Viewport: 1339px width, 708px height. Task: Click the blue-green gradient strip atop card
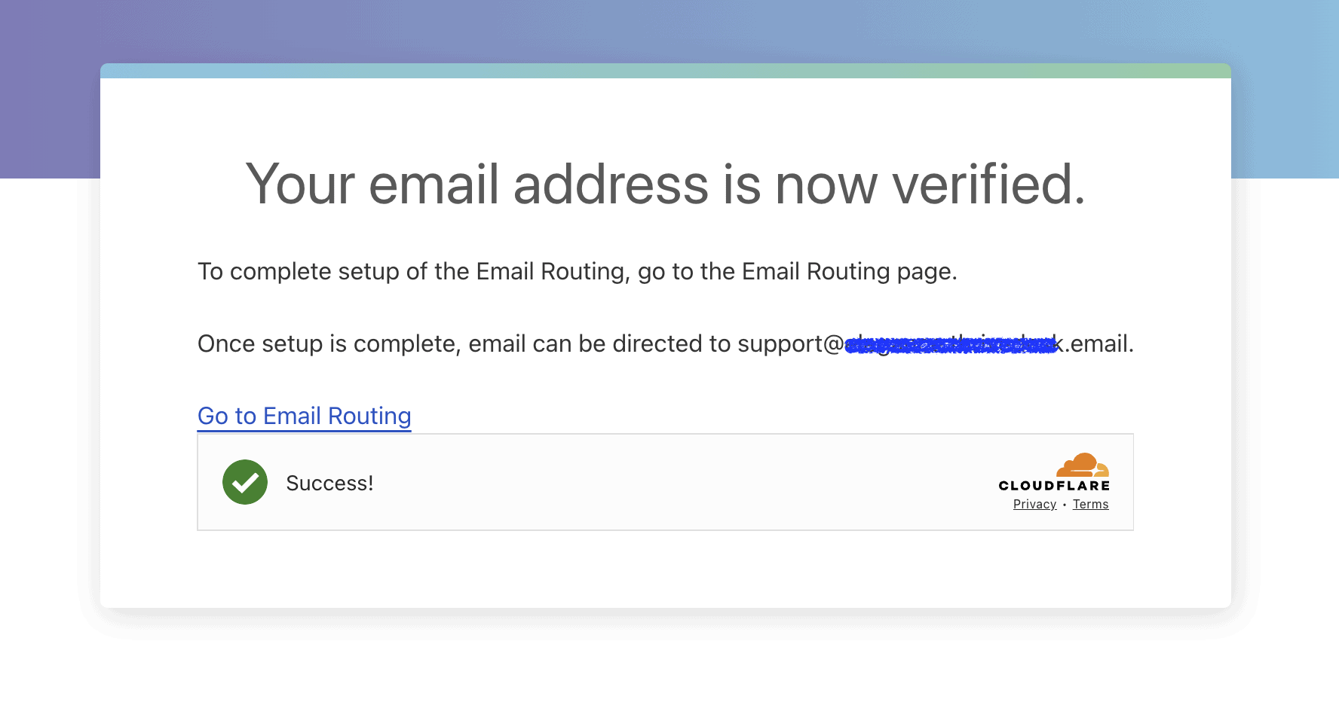point(665,71)
